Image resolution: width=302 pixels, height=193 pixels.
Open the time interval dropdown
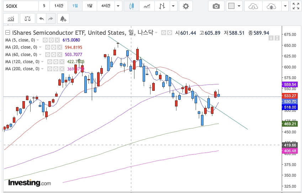click(x=118, y=6)
